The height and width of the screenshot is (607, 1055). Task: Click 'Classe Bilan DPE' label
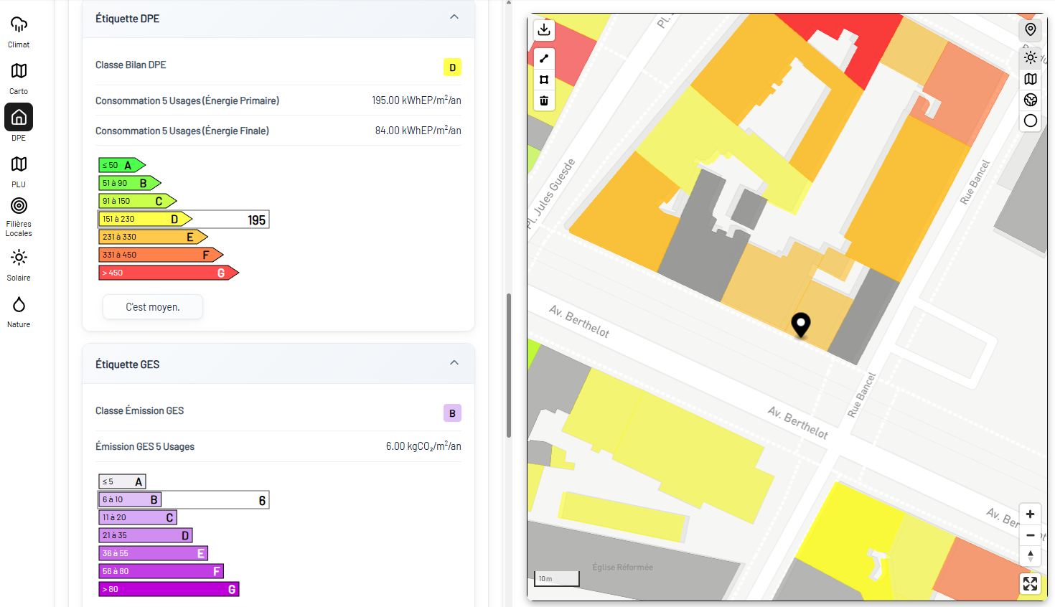131,65
